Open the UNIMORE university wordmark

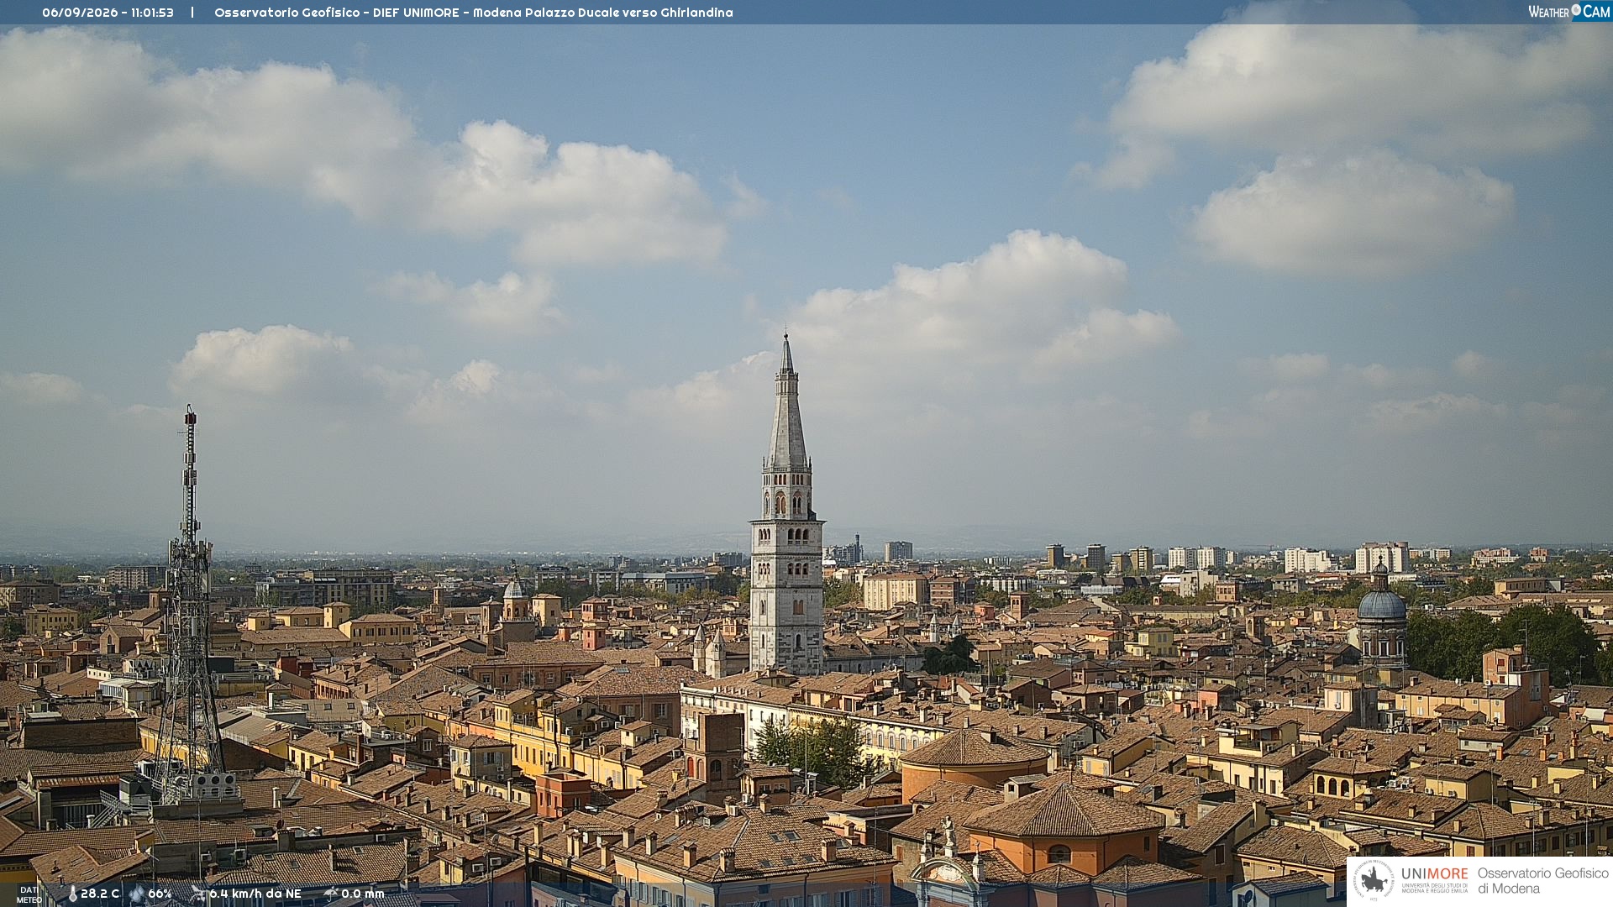coord(1434,879)
